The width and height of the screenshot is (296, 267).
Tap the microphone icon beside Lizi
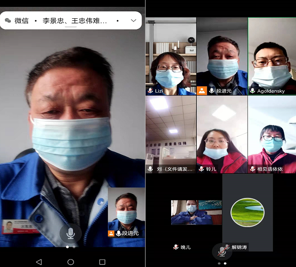pyautogui.click(x=150, y=91)
